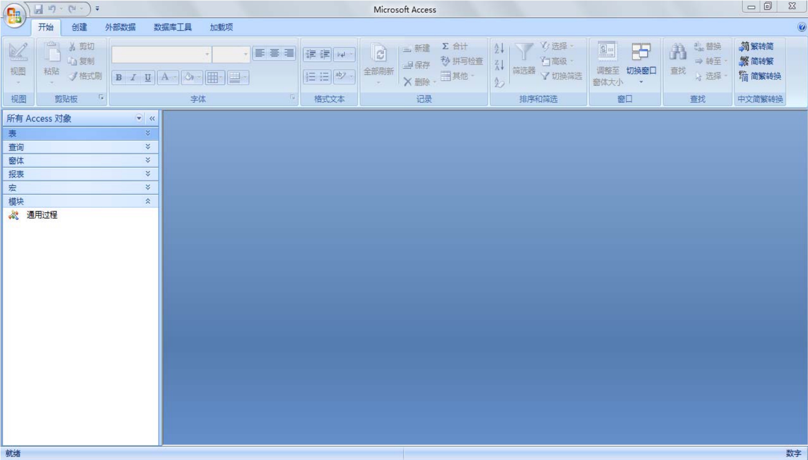Click the 简转繁 conversion icon
The height and width of the screenshot is (460, 808).
coord(744,61)
